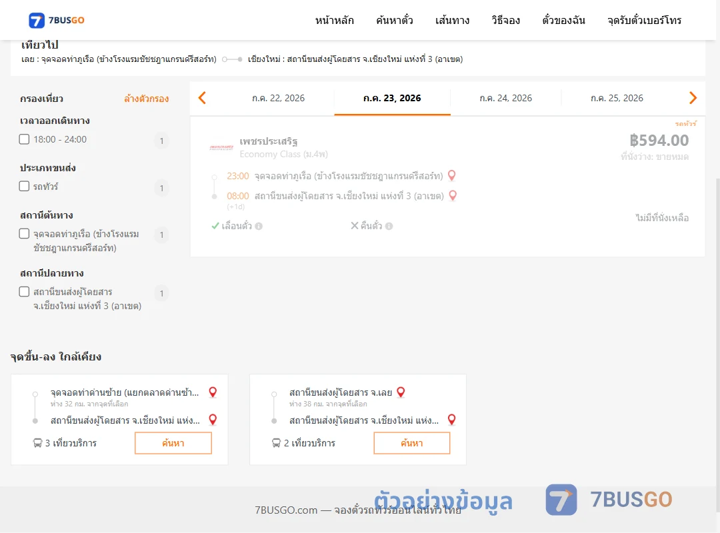Go to previous dates with left chevron
Image resolution: width=720 pixels, height=533 pixels.
(202, 98)
